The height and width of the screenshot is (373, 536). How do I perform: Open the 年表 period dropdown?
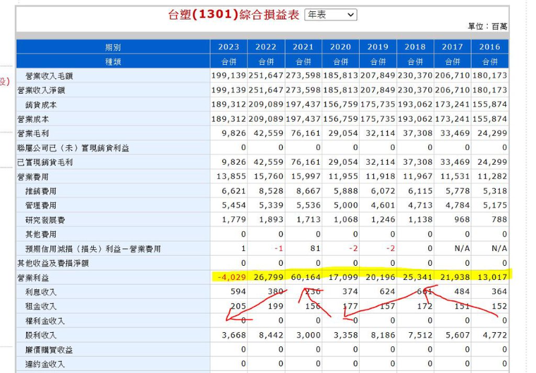pos(330,15)
